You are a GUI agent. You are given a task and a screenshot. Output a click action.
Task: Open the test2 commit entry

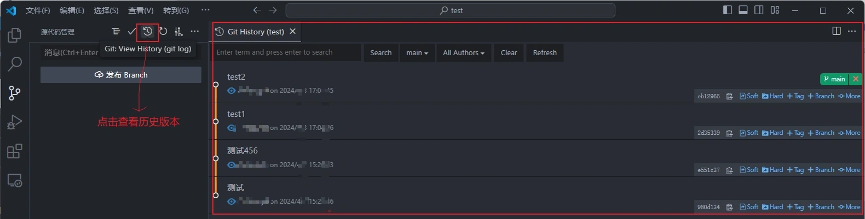point(236,77)
